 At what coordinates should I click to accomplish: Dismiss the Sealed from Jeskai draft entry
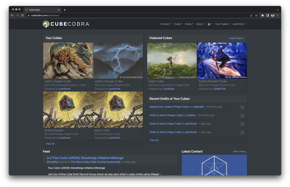coord(242,107)
